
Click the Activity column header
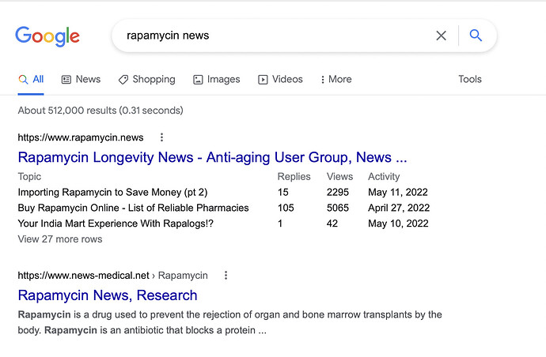(x=384, y=177)
